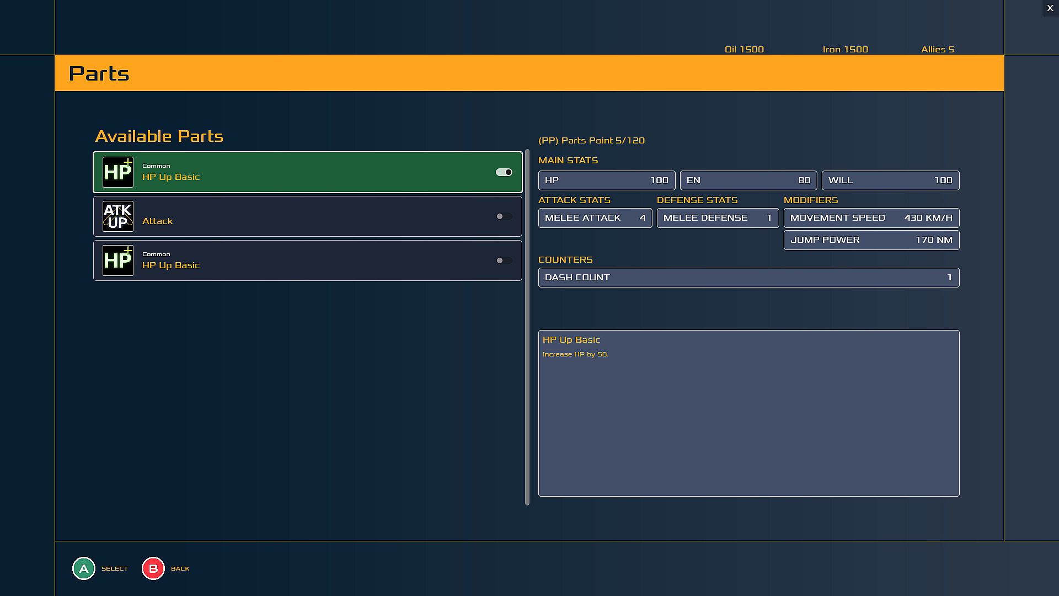The height and width of the screenshot is (596, 1059).
Task: Click the BACK label in footer
Action: 180,568
